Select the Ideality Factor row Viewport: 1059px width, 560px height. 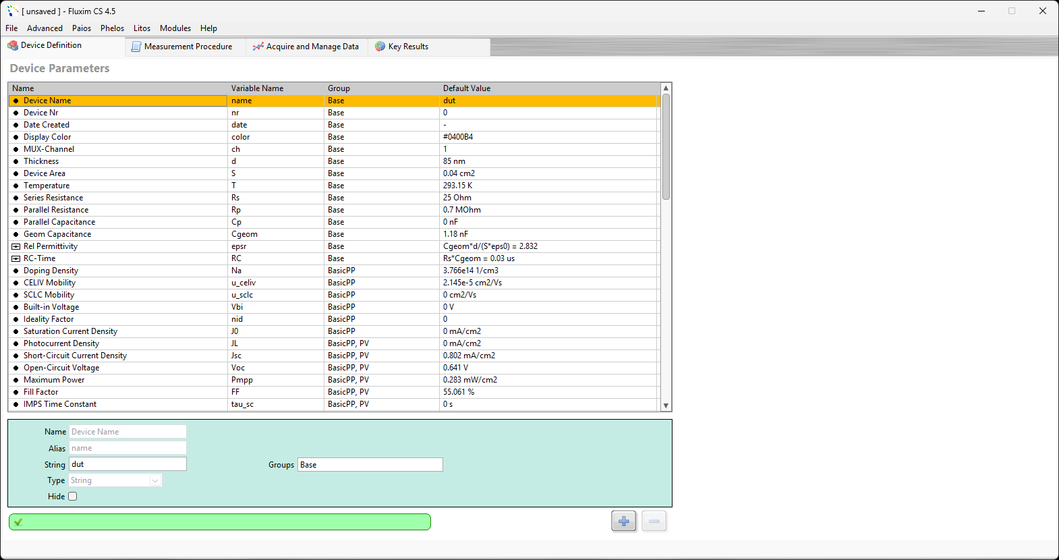pyautogui.click(x=334, y=319)
